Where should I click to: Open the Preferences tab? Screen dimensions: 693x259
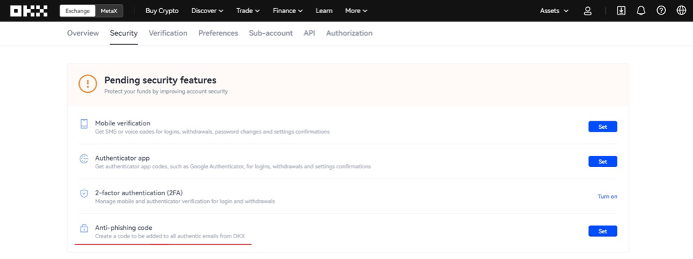coord(218,33)
